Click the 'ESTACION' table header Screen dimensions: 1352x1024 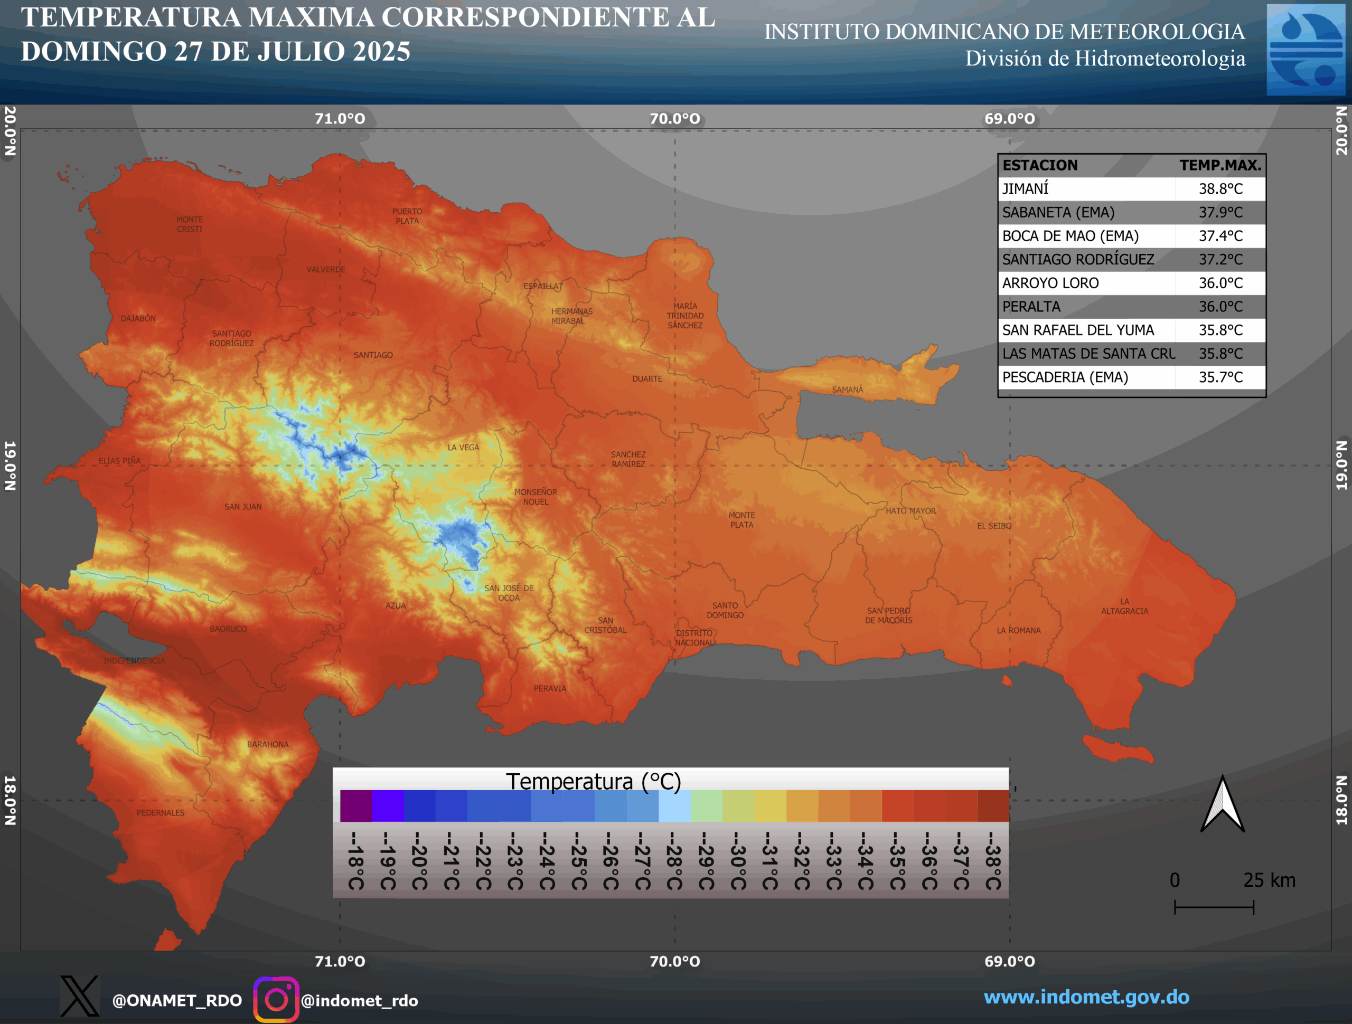point(1040,166)
